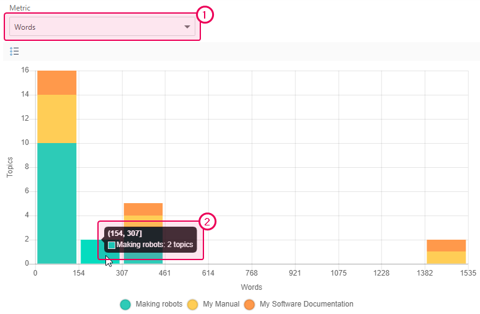Viewport: 480px width, 314px height.
Task: Click the 16 y-axis tick label
Action: coord(25,70)
